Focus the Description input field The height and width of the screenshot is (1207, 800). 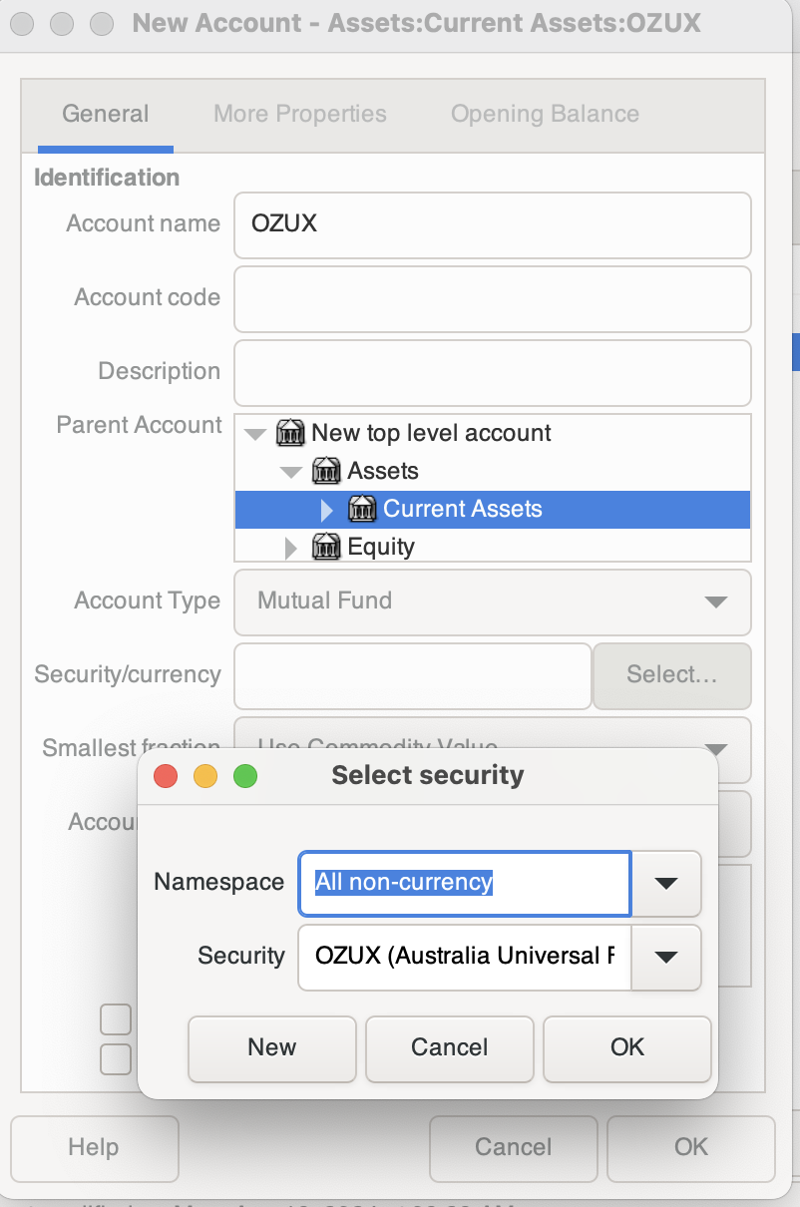[x=492, y=372]
